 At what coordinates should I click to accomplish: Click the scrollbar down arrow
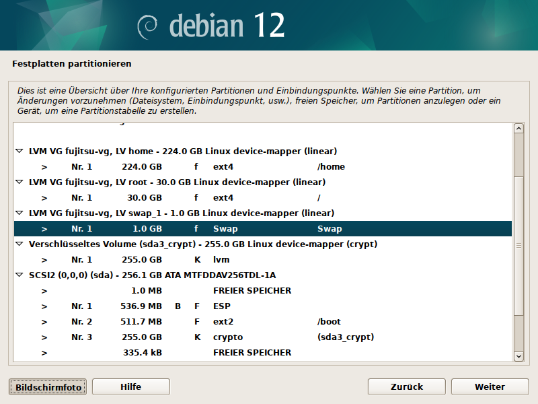pyautogui.click(x=518, y=356)
